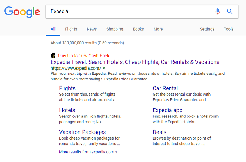Image resolution: width=246 pixels, height=162 pixels.
Task: Open the cached-page arrow next to expedia.com URL
Action: (104, 69)
